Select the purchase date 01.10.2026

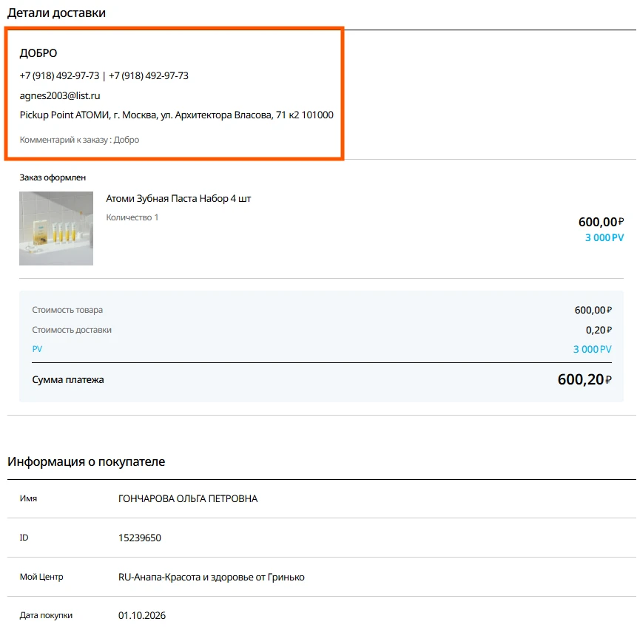[142, 615]
